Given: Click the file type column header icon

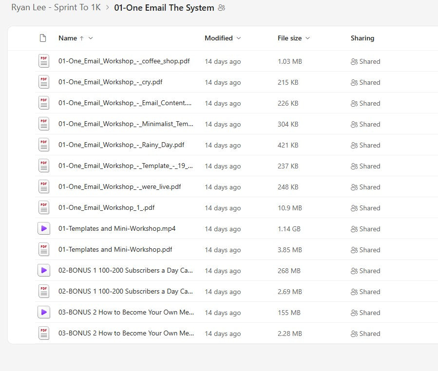Looking at the screenshot, I should click(x=43, y=38).
